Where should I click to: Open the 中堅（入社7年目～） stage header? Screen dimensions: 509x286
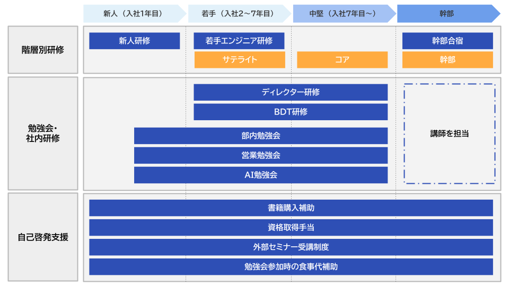pyautogui.click(x=344, y=14)
